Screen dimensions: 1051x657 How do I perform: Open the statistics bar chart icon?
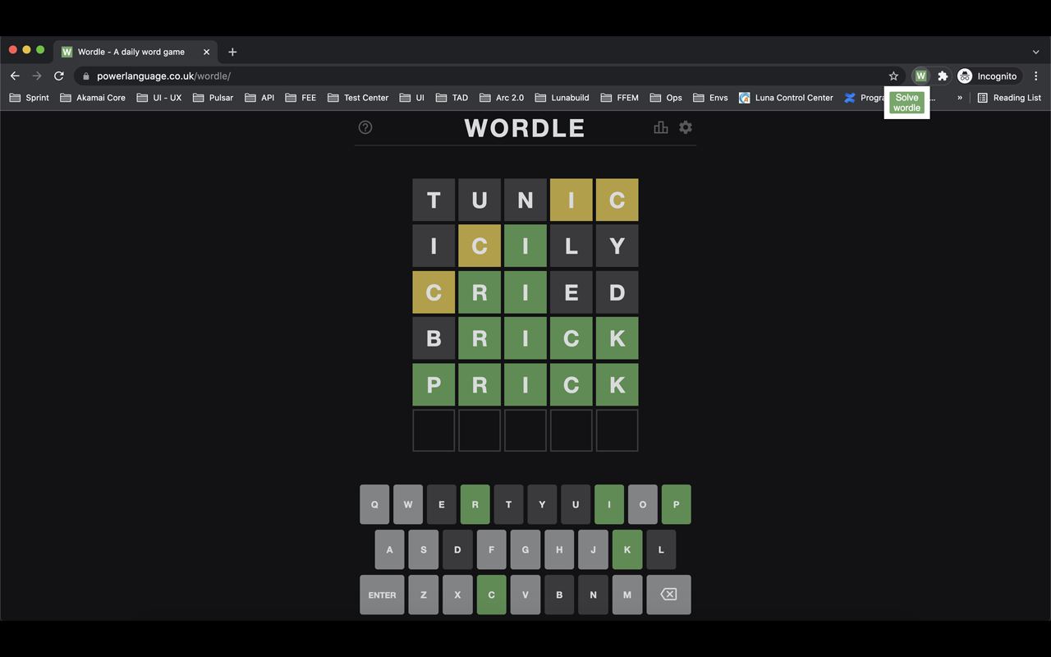[660, 127]
